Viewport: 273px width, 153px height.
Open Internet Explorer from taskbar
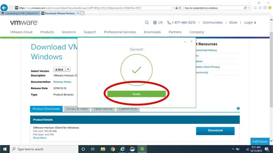123,149
